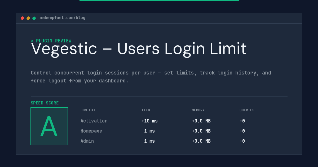Click the makewpfast.com/blog address text
Screen dimensions: 318x167
coord(63,18)
